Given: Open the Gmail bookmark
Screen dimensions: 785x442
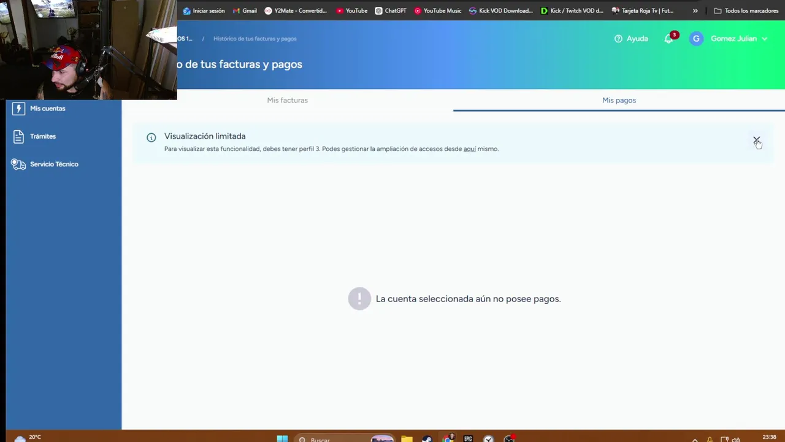Looking at the screenshot, I should point(245,10).
